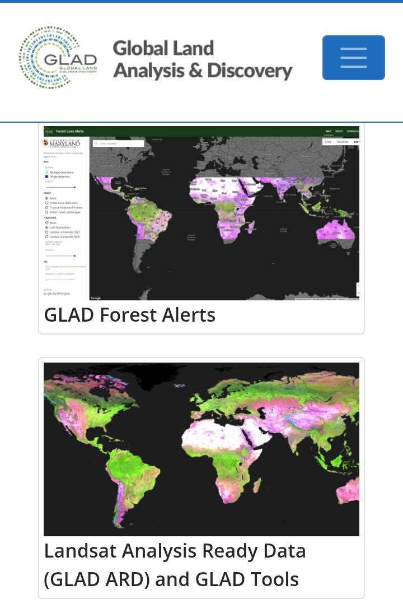This screenshot has width=403, height=608.
Task: Click the GLAD circular logo
Action: coord(58,58)
